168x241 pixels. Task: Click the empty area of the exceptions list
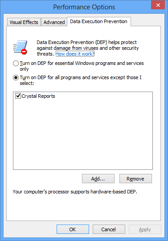pyautogui.click(x=83, y=134)
